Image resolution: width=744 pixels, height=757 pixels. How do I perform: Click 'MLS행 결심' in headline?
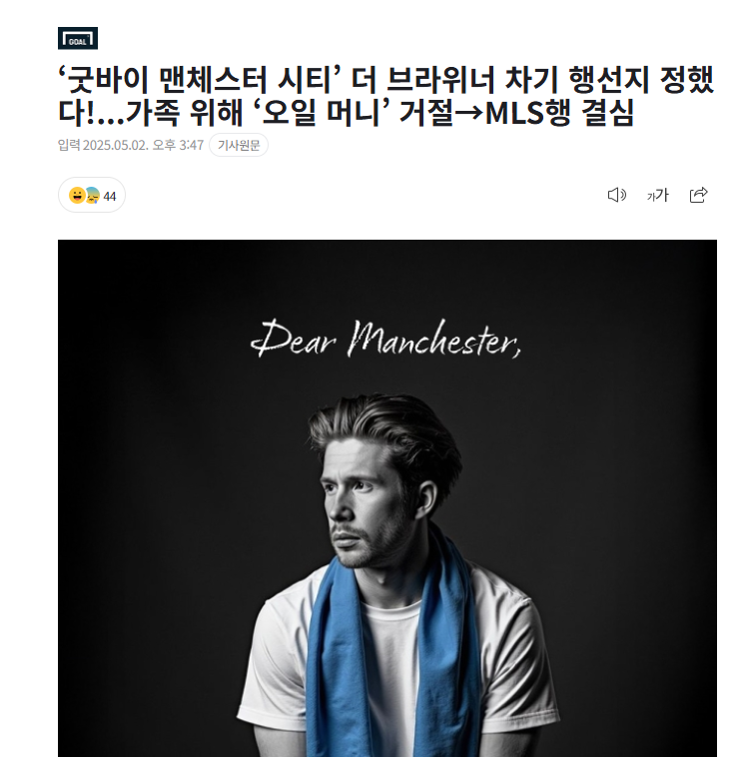pos(559,113)
